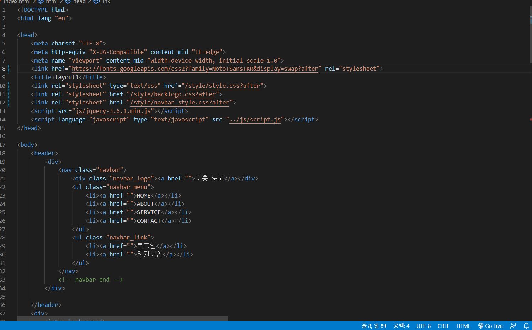Click the lang "en" attribute value
532x330 pixels.
(62, 18)
